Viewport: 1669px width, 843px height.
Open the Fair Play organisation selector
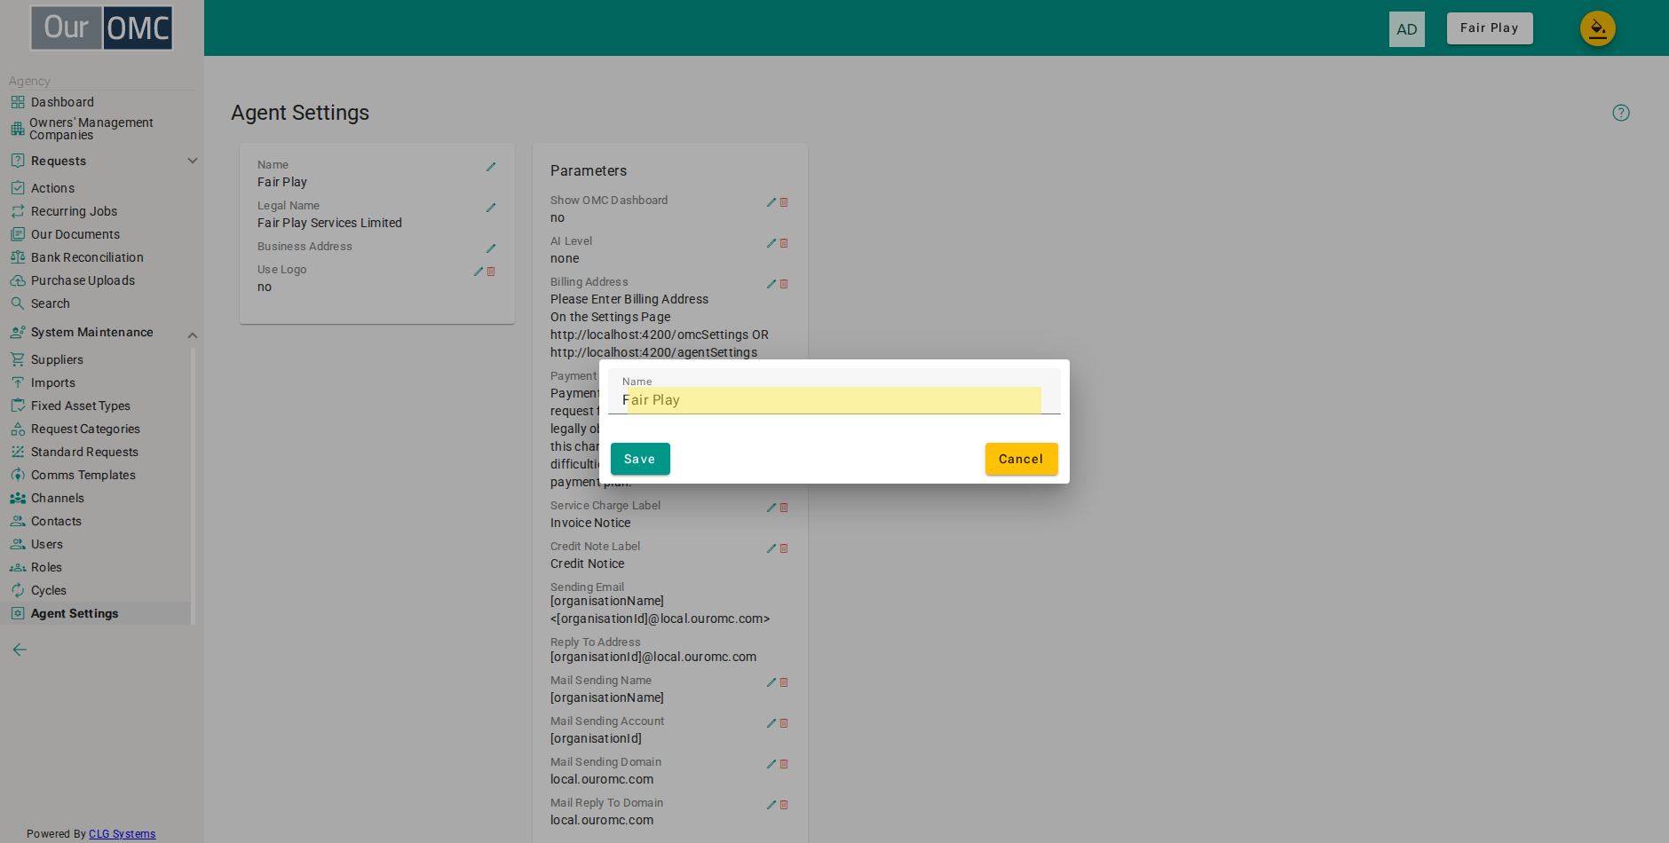[1490, 28]
